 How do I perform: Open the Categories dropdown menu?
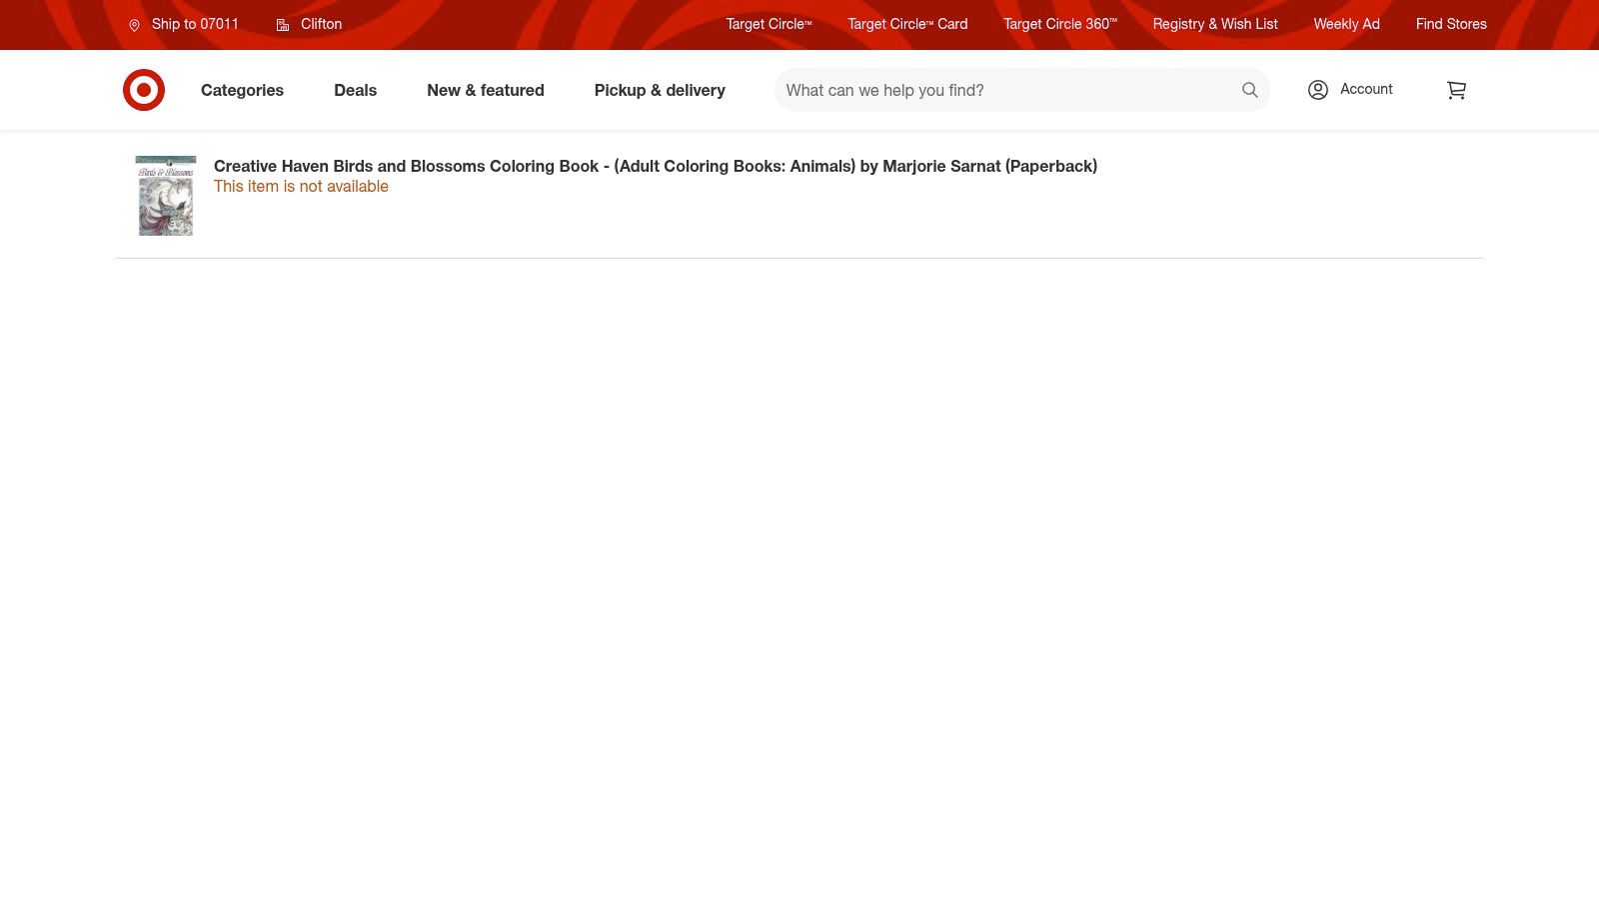[x=242, y=90]
